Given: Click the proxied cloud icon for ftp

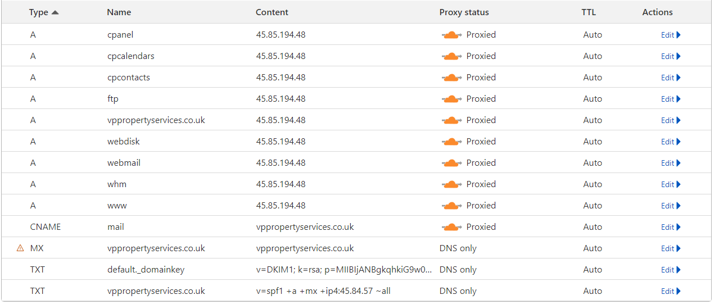Looking at the screenshot, I should 451,99.
